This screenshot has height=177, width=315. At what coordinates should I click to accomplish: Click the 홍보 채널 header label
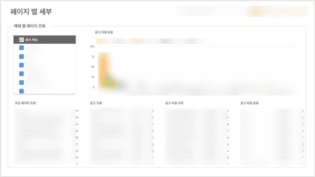[x=31, y=40]
